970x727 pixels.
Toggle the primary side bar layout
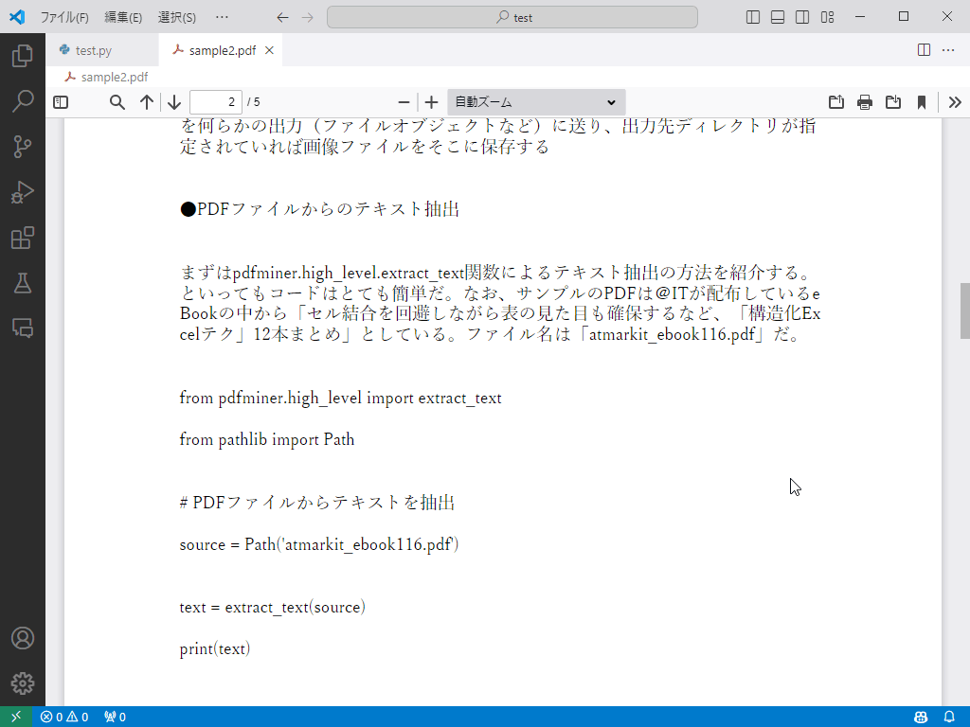(753, 17)
